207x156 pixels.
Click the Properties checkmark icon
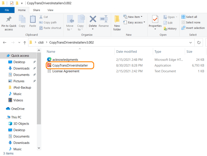155,19
